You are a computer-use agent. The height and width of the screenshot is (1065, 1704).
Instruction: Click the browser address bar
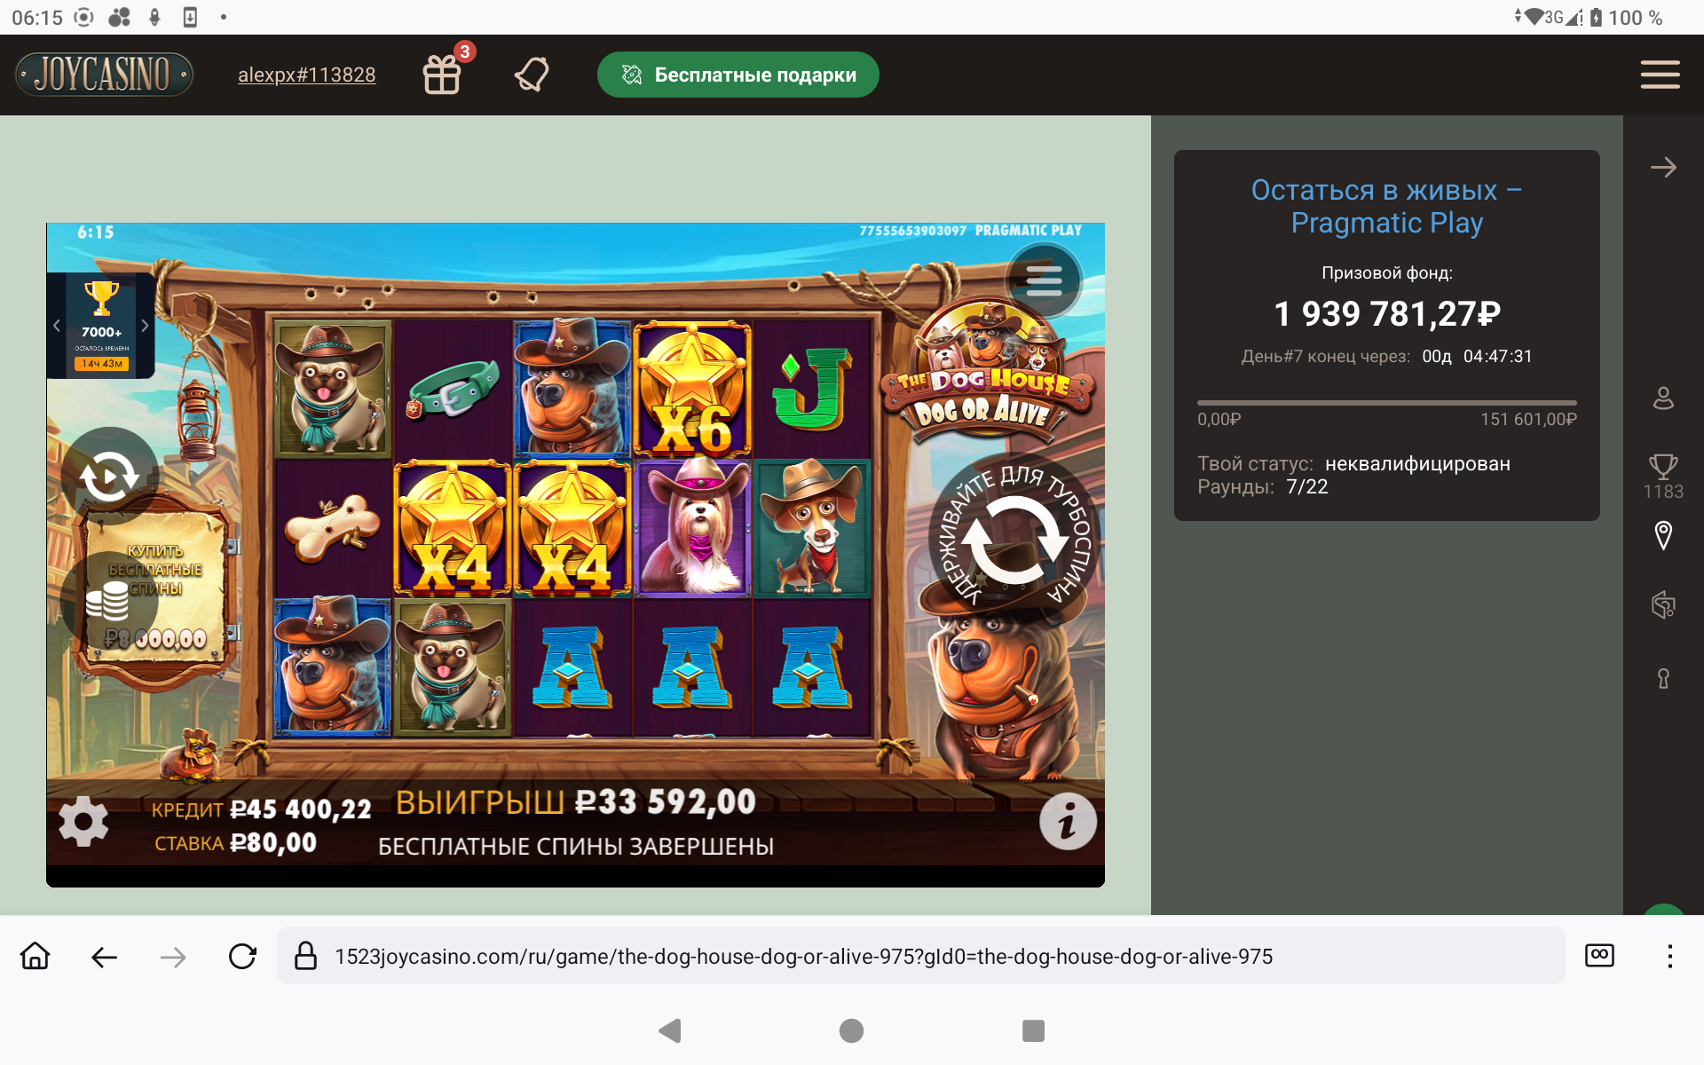point(920,956)
